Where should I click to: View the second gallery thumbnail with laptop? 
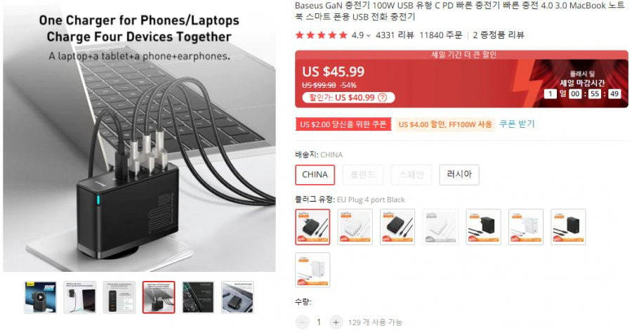click(x=80, y=297)
